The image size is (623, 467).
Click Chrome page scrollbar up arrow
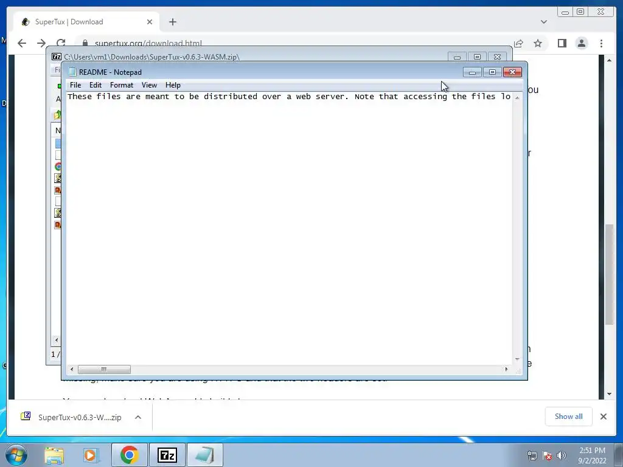(609, 60)
